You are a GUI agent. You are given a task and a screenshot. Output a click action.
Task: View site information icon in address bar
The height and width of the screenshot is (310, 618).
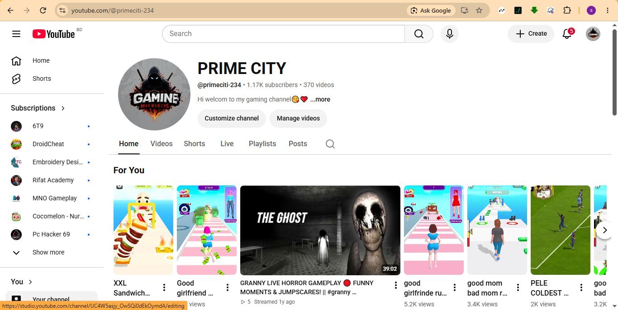coord(63,10)
